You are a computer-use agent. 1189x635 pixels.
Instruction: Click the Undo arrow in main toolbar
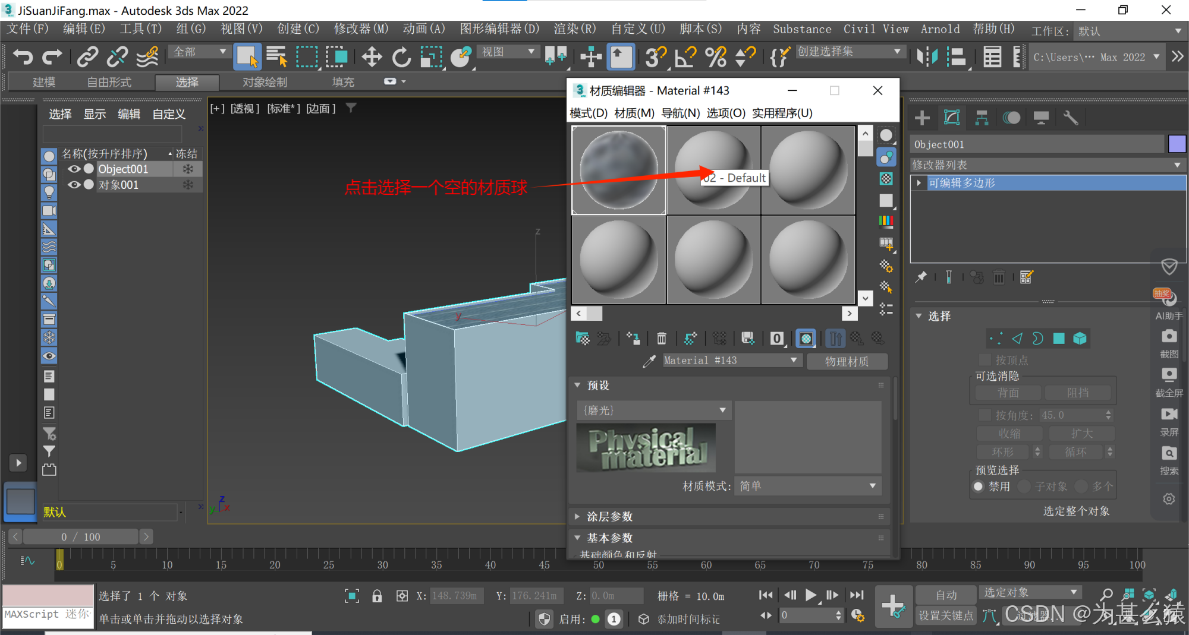[23, 57]
